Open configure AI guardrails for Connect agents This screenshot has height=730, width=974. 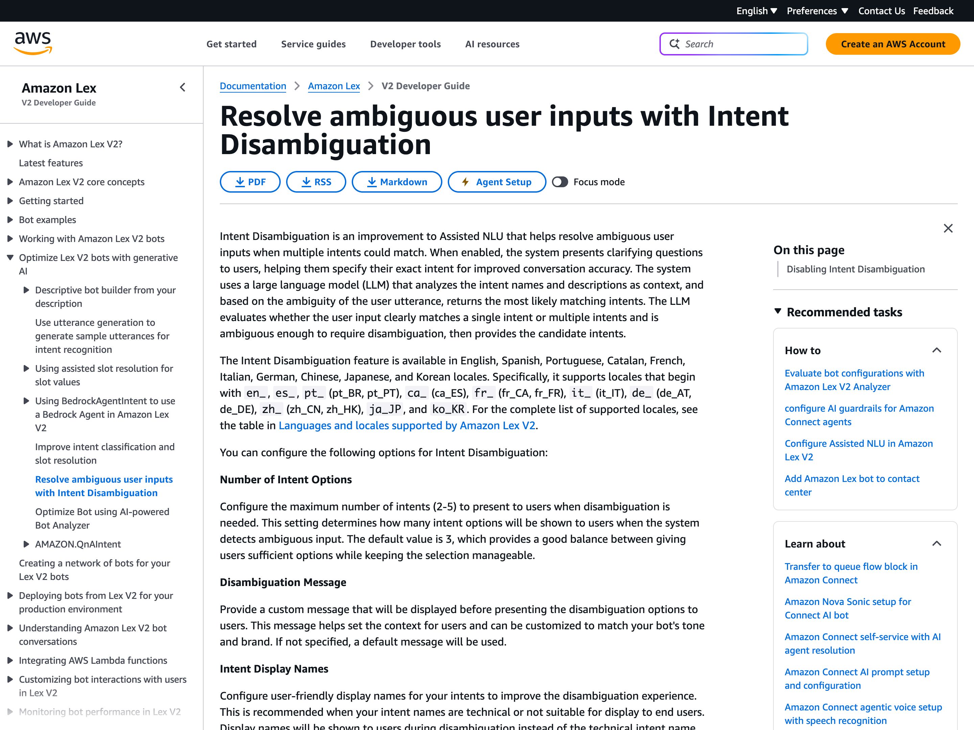[x=859, y=415]
